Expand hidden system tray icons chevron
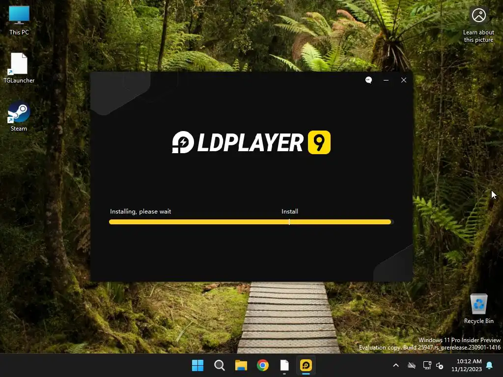503x377 pixels. 396,365
